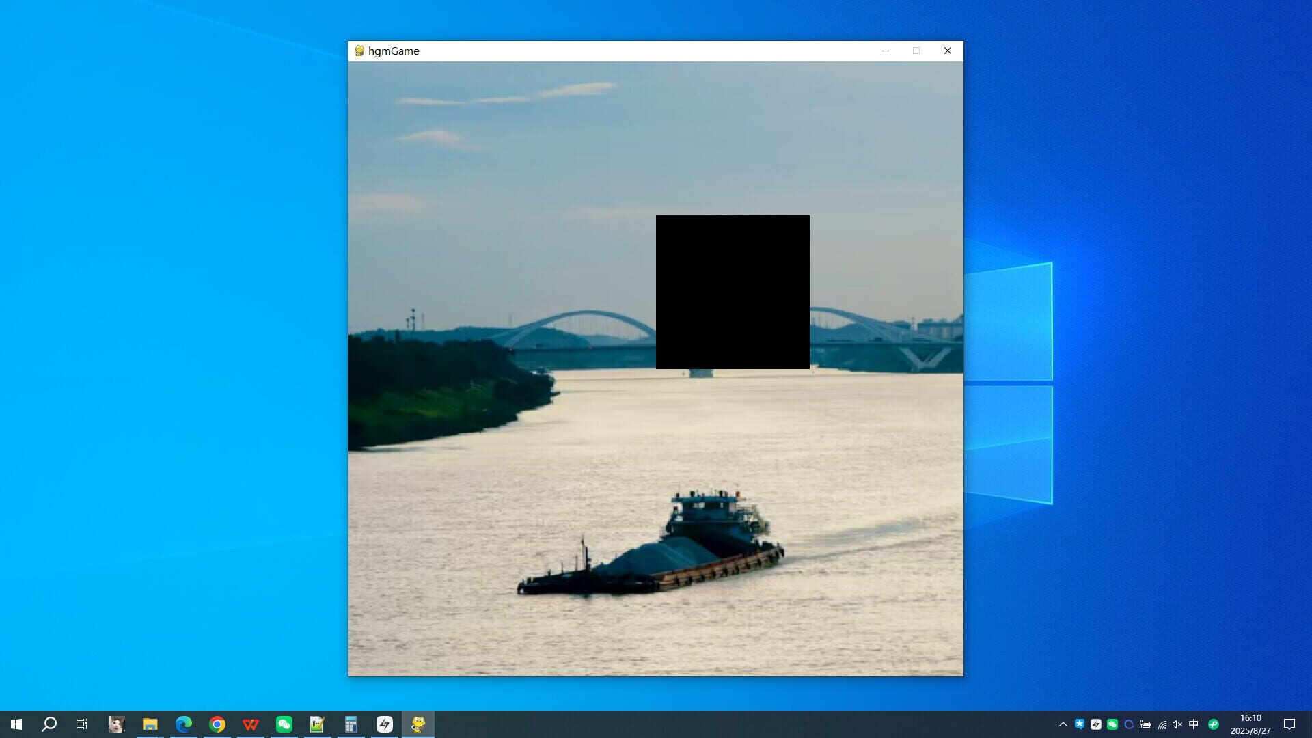1312x738 pixels.
Task: Open WeChat from the taskbar
Action: [284, 724]
